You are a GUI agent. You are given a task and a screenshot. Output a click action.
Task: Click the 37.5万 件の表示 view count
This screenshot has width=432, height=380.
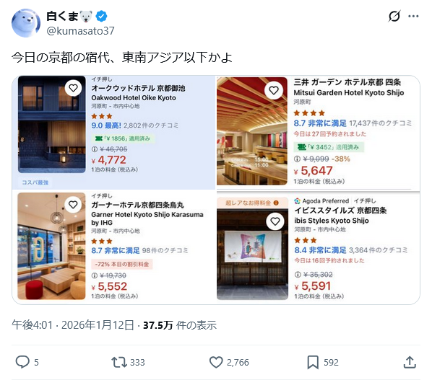[x=180, y=325]
